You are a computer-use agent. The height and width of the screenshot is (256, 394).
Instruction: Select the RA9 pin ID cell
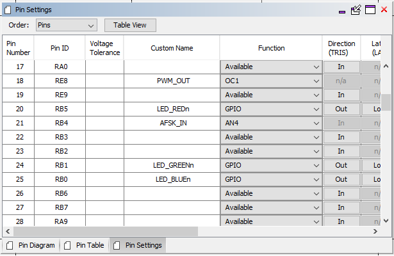pyautogui.click(x=60, y=221)
